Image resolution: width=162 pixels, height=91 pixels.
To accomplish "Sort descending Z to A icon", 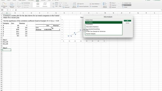I will tap(53, 7).
